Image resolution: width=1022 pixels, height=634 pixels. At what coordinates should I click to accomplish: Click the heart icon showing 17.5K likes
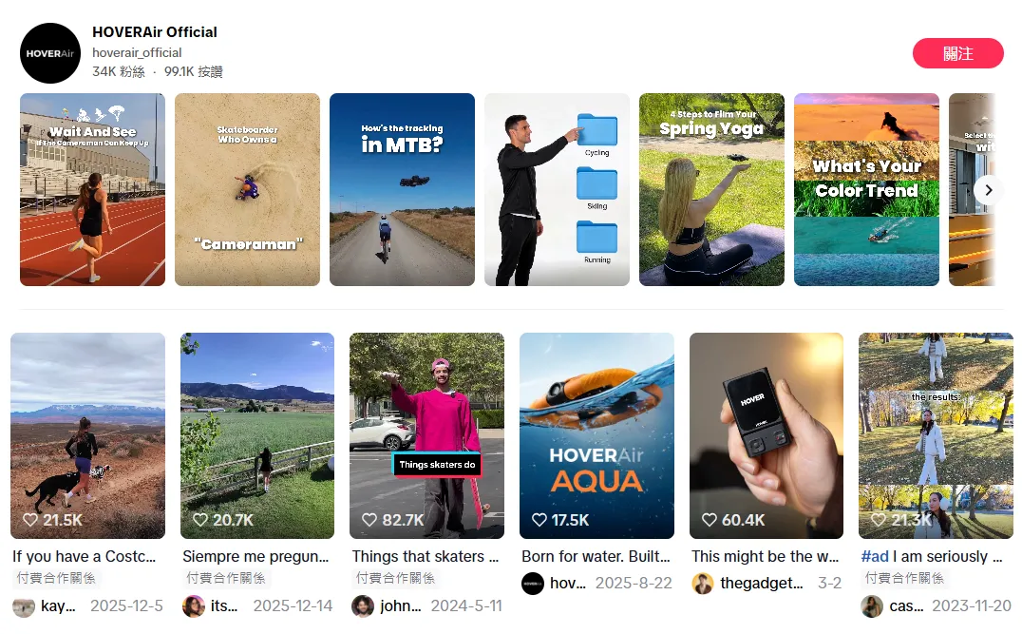[x=539, y=520]
